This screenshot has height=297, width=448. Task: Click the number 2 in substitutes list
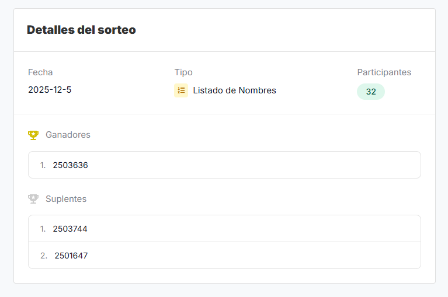tap(44, 256)
